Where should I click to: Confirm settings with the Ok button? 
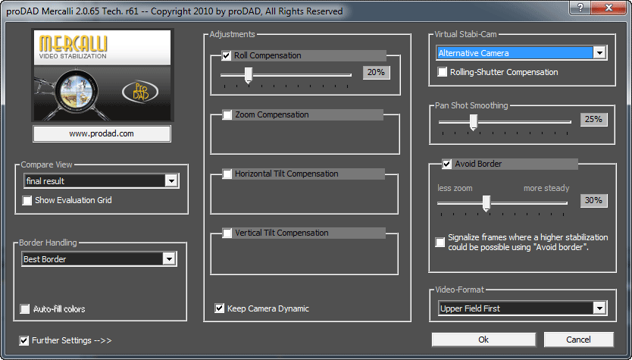click(483, 340)
